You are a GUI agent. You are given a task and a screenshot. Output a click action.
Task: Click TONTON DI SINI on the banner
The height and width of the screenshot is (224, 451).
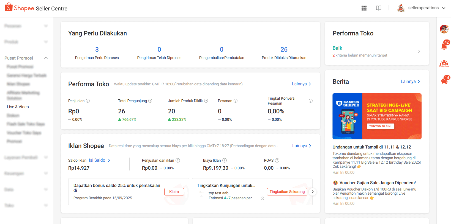click(380, 126)
